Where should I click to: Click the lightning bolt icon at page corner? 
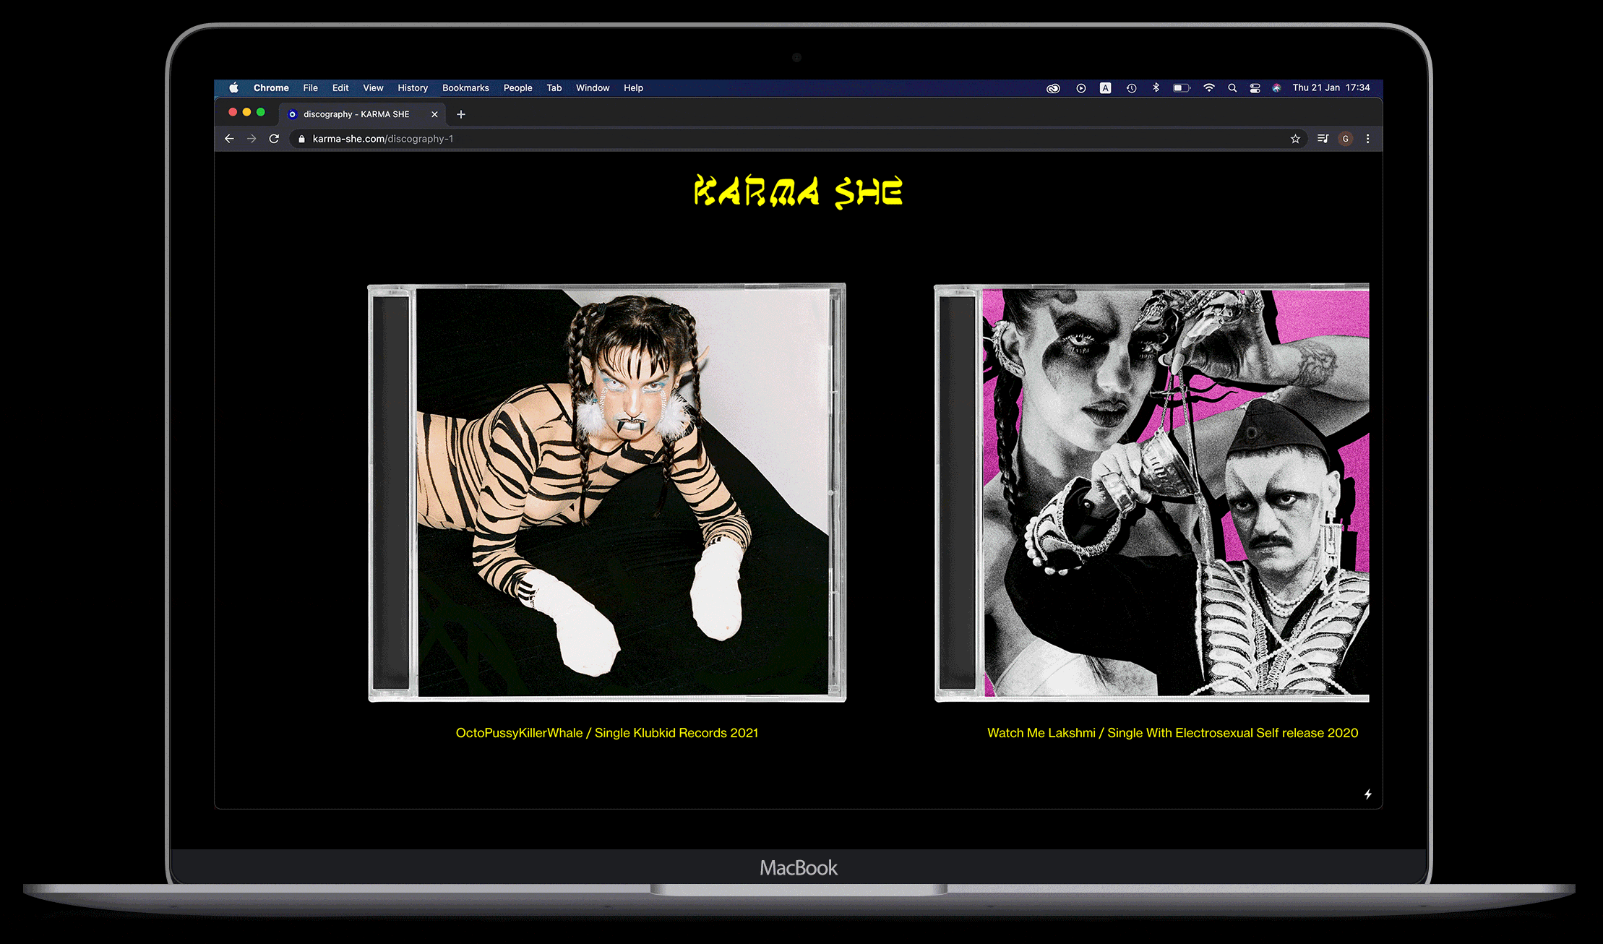coord(1367,794)
